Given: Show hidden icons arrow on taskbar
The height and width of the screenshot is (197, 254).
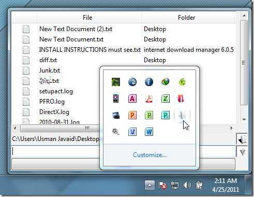Looking at the screenshot, I should [150, 185].
